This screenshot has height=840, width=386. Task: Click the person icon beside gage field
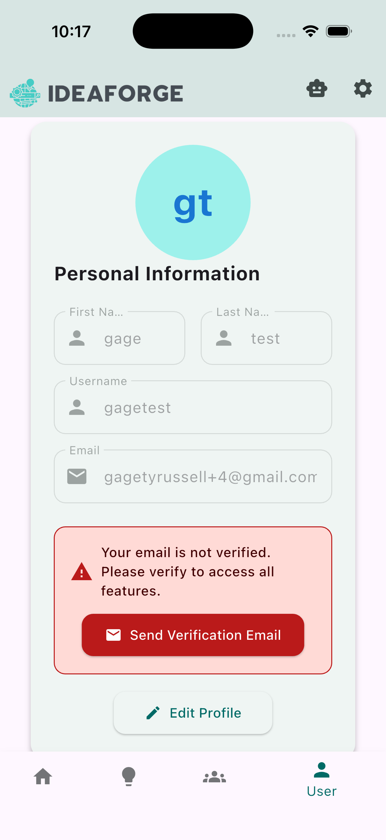pos(77,339)
